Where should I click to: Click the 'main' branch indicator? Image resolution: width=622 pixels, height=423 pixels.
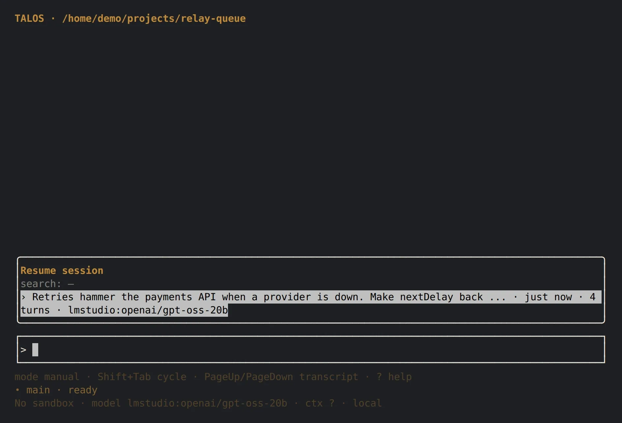click(38, 390)
